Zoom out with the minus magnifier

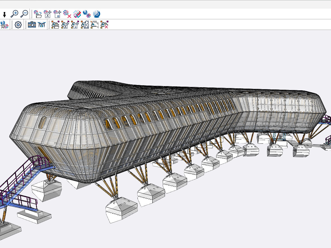point(24,14)
